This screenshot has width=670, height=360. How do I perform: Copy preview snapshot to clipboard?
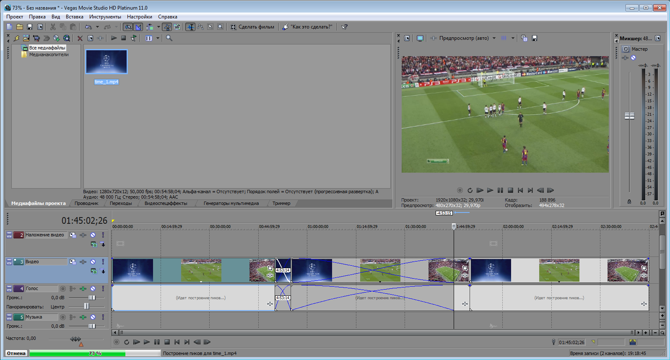[524, 38]
